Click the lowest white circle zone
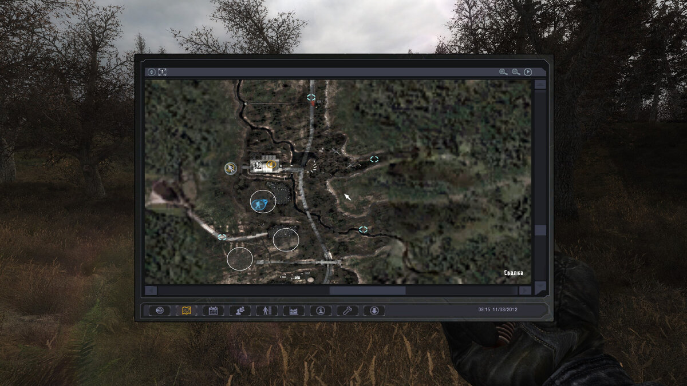 (240, 258)
